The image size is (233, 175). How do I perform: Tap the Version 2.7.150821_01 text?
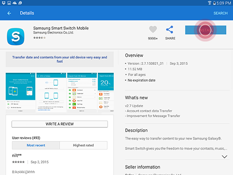pyautogui.click(x=145, y=63)
